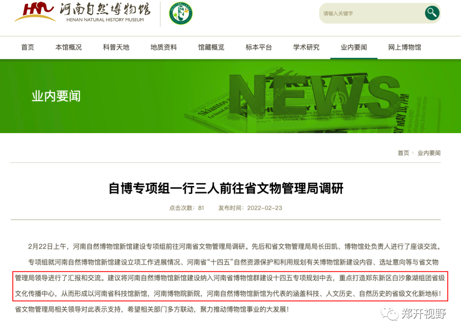
Task: Open 馆藏概览 from the navigation
Action: tap(210, 47)
